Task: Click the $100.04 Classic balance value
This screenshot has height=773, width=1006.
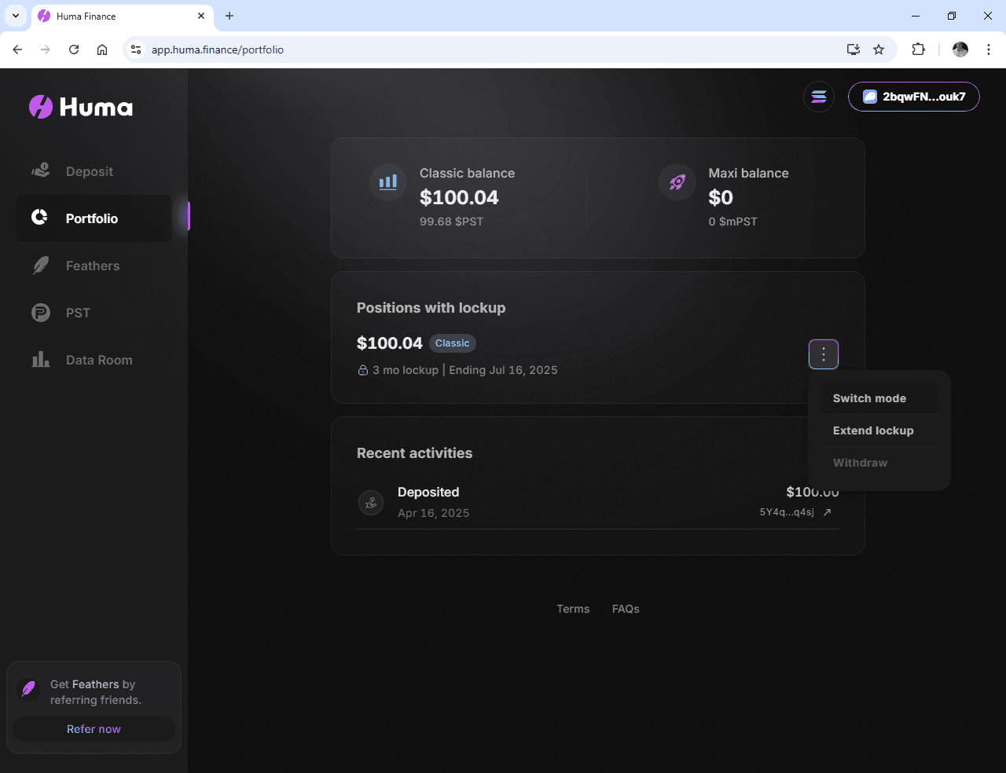Action: (459, 197)
